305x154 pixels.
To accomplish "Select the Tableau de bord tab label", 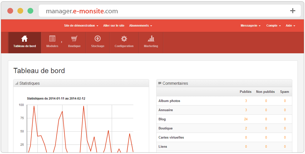I will pyautogui.click(x=25, y=46).
